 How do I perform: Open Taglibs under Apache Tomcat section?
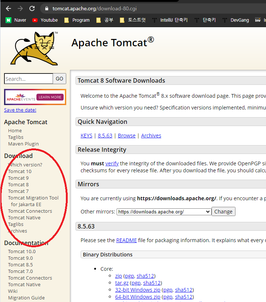(15, 137)
